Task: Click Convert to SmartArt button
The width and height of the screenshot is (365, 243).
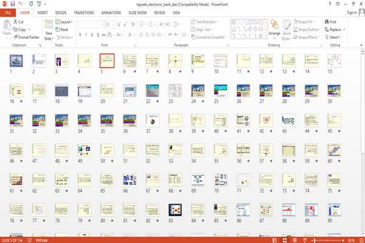Action: [x=209, y=37]
